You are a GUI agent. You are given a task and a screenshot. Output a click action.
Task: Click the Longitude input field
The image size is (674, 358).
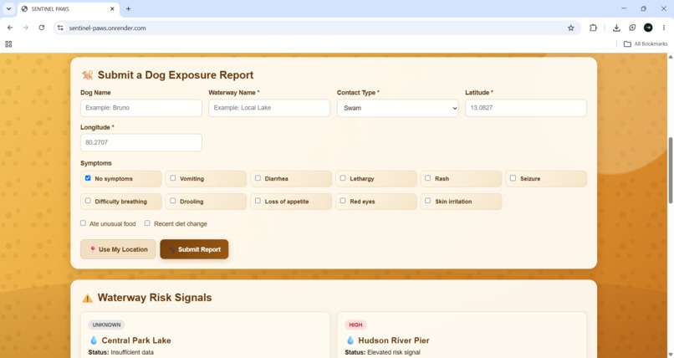click(x=141, y=143)
